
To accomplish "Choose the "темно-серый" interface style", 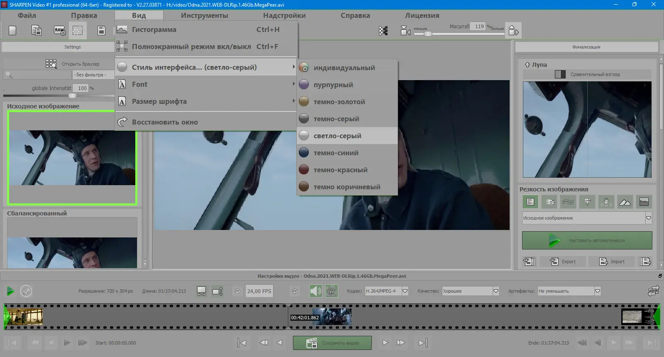I will click(x=347, y=119).
